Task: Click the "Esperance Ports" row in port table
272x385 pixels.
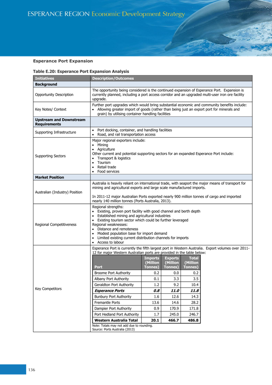Action: pos(109,291)
